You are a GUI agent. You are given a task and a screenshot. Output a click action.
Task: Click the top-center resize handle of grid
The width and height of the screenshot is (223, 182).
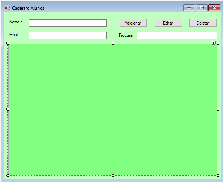click(113, 43)
